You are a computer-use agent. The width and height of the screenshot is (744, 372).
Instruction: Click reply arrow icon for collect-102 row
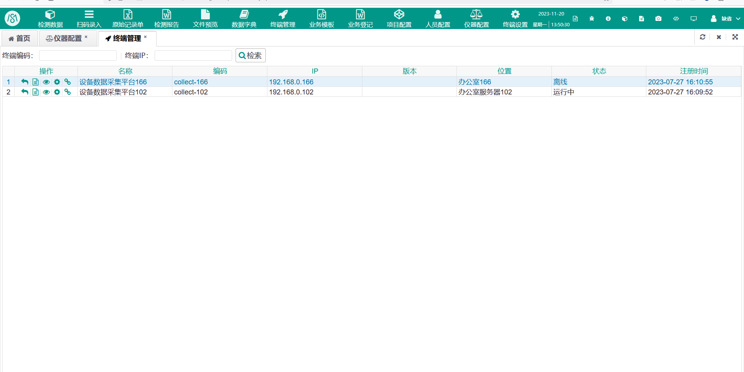pos(25,92)
